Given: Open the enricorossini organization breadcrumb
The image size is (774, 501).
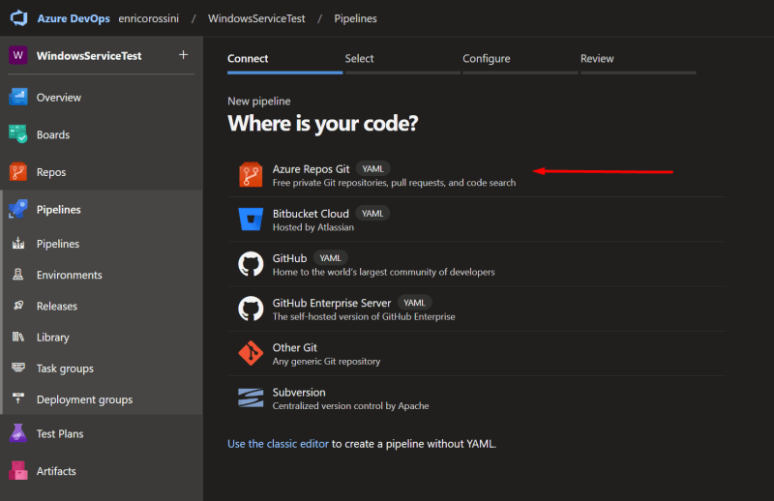Looking at the screenshot, I should point(149,18).
